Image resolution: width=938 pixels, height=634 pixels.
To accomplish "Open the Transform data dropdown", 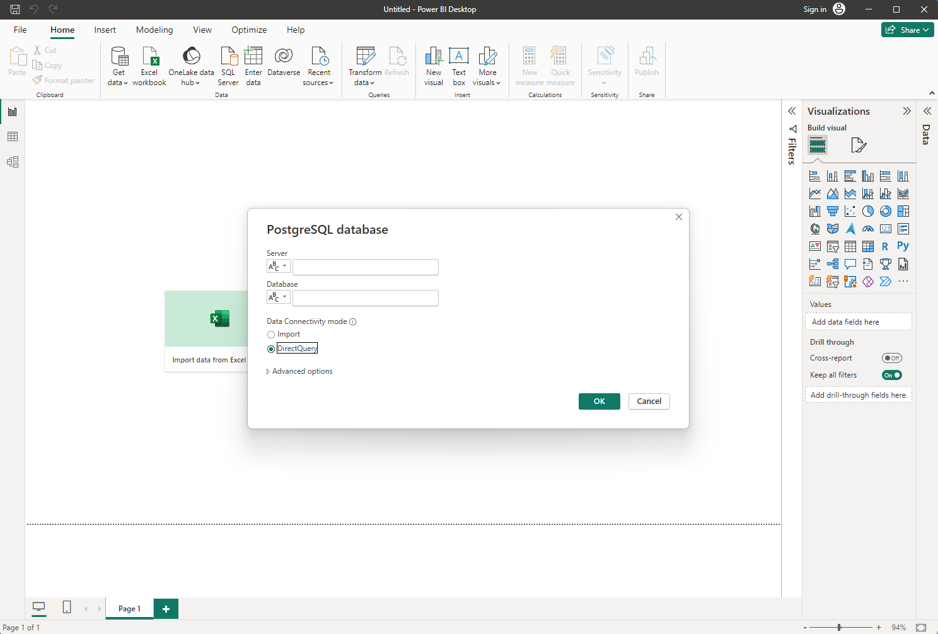I will 365,66.
